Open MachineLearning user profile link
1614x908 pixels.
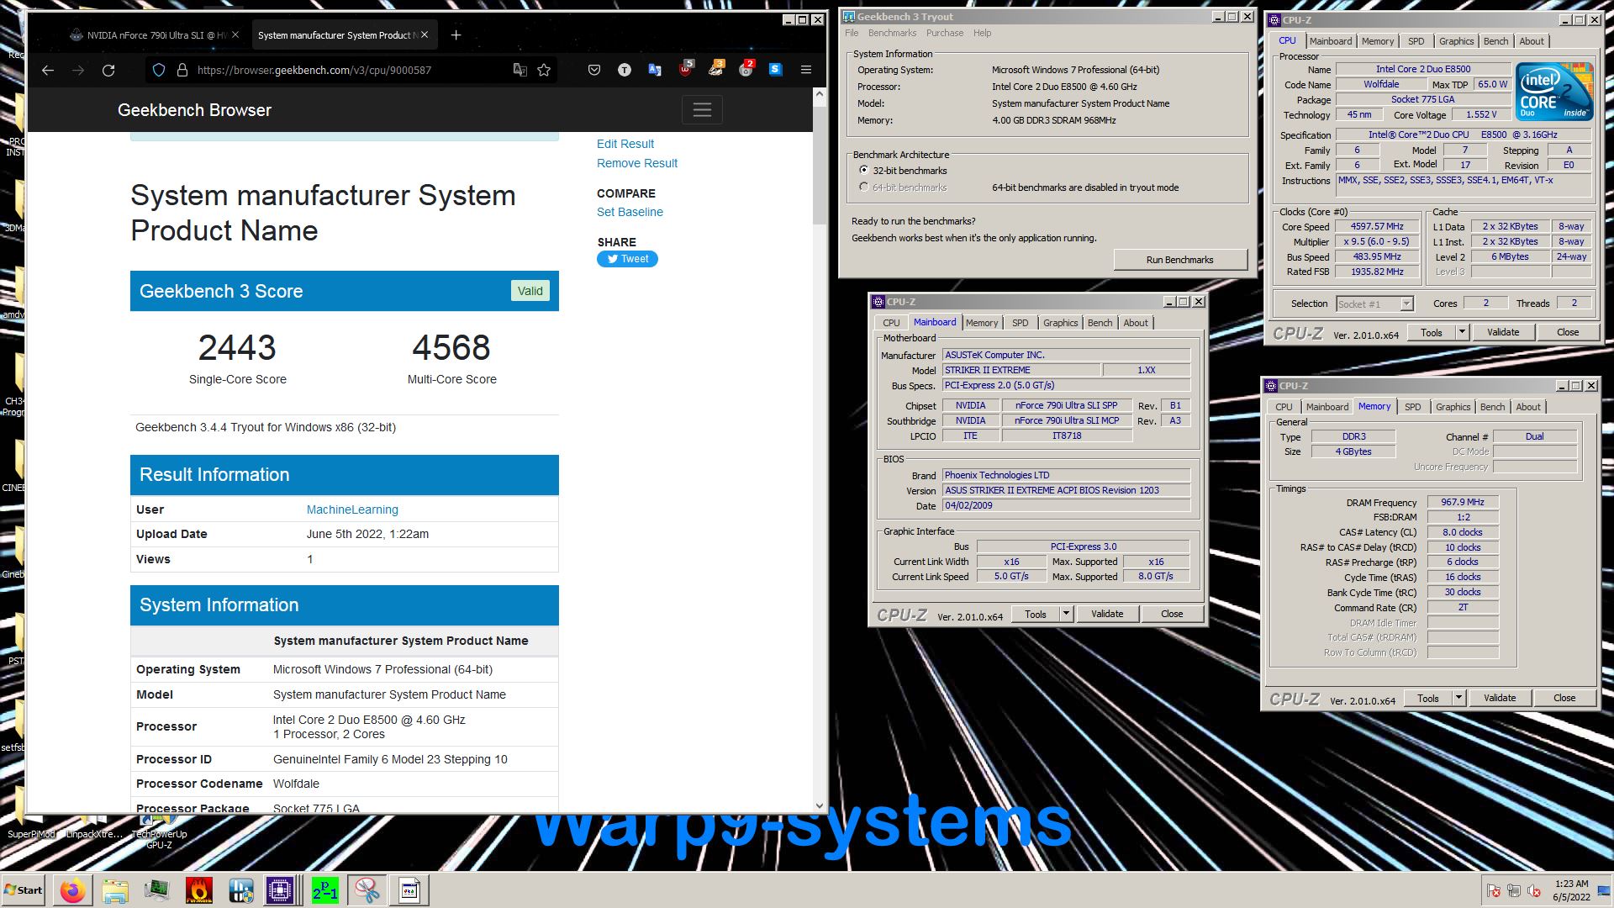[352, 510]
